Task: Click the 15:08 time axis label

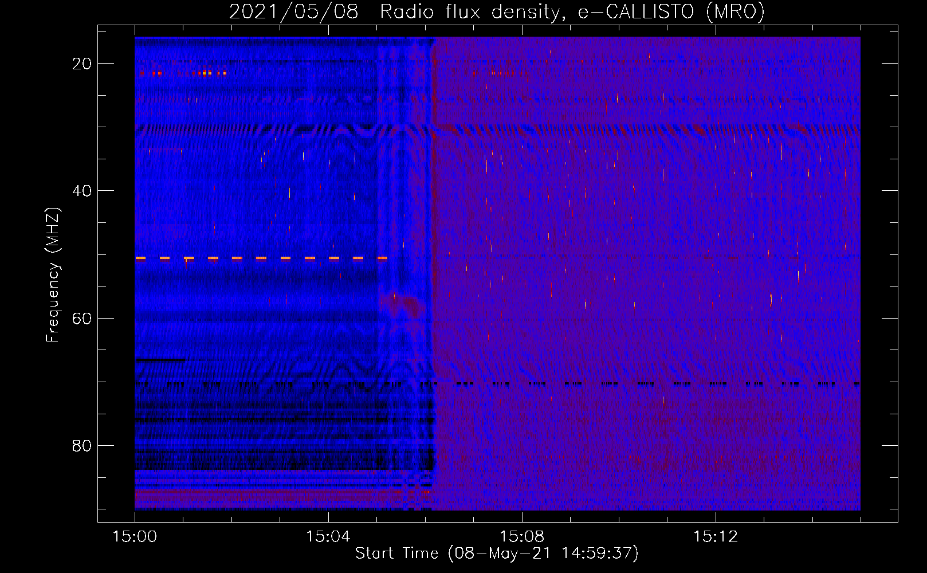Action: pos(522,536)
